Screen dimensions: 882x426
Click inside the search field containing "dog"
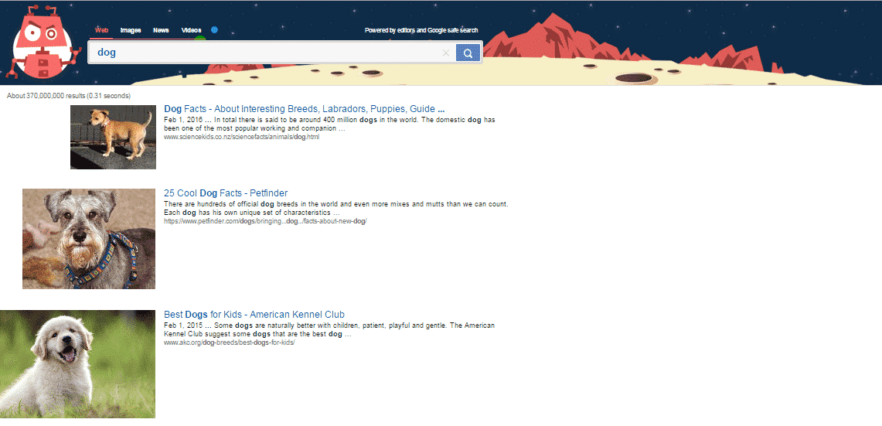coord(263,53)
